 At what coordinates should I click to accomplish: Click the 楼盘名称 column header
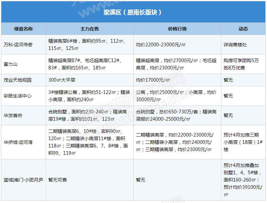(23, 29)
